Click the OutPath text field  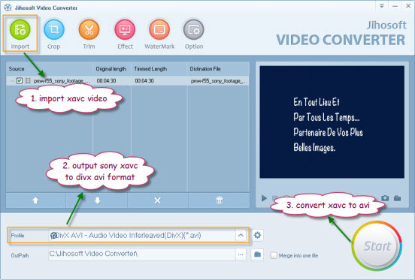pos(142,254)
